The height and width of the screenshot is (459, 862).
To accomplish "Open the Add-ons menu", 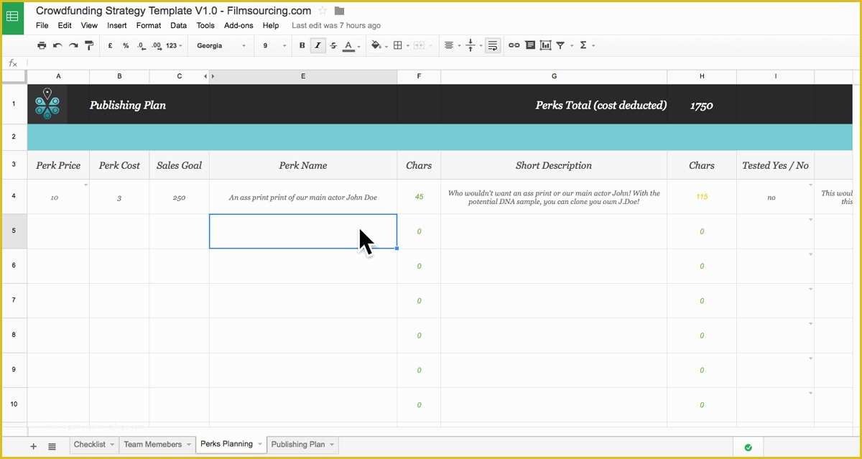I will click(239, 25).
